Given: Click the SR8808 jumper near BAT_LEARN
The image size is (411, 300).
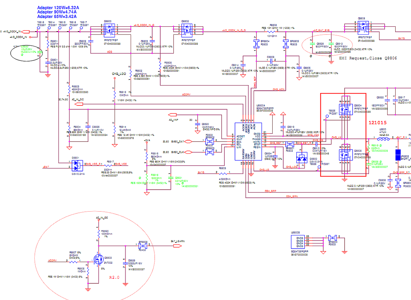Looking at the screenshot, I should click(x=143, y=245).
